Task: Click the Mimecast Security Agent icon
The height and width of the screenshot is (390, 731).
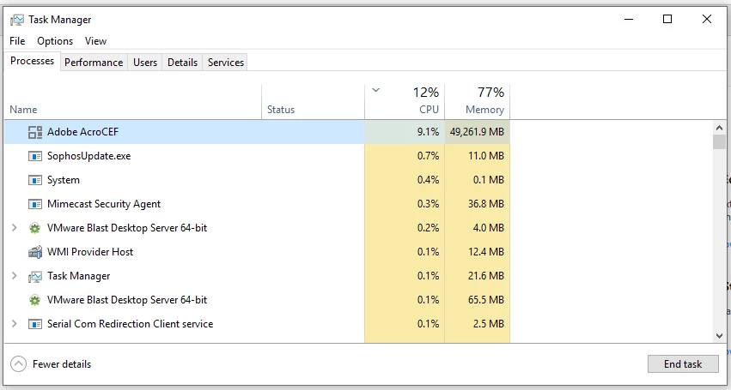Action: 35,204
